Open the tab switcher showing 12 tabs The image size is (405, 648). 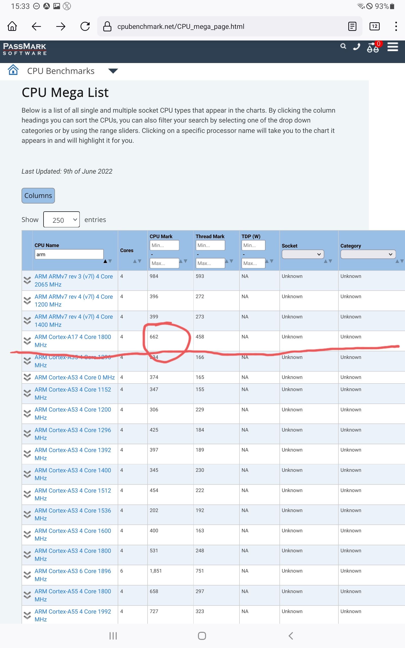374,26
